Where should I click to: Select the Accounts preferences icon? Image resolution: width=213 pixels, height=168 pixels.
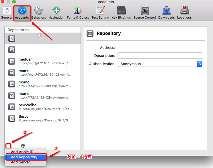coord(22,13)
